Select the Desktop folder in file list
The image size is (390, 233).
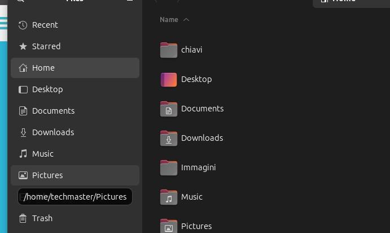pos(196,79)
